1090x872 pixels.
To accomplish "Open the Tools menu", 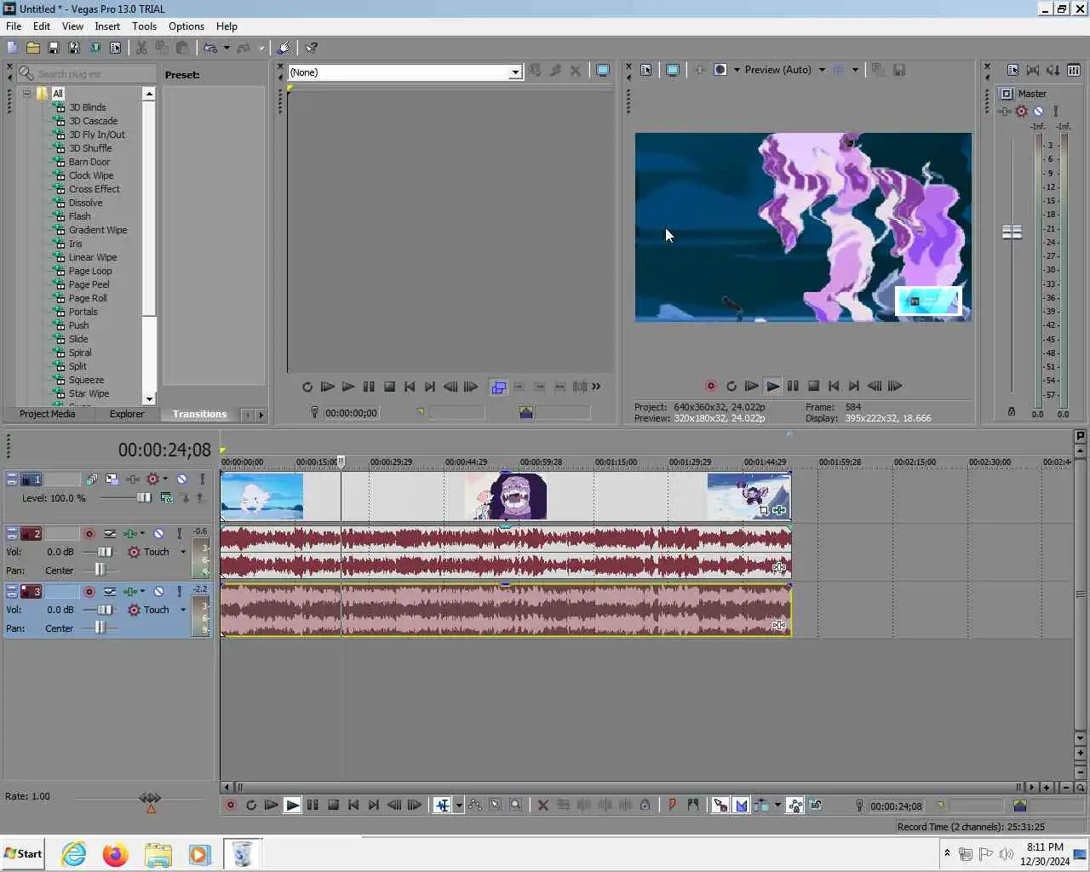I will click(x=144, y=26).
